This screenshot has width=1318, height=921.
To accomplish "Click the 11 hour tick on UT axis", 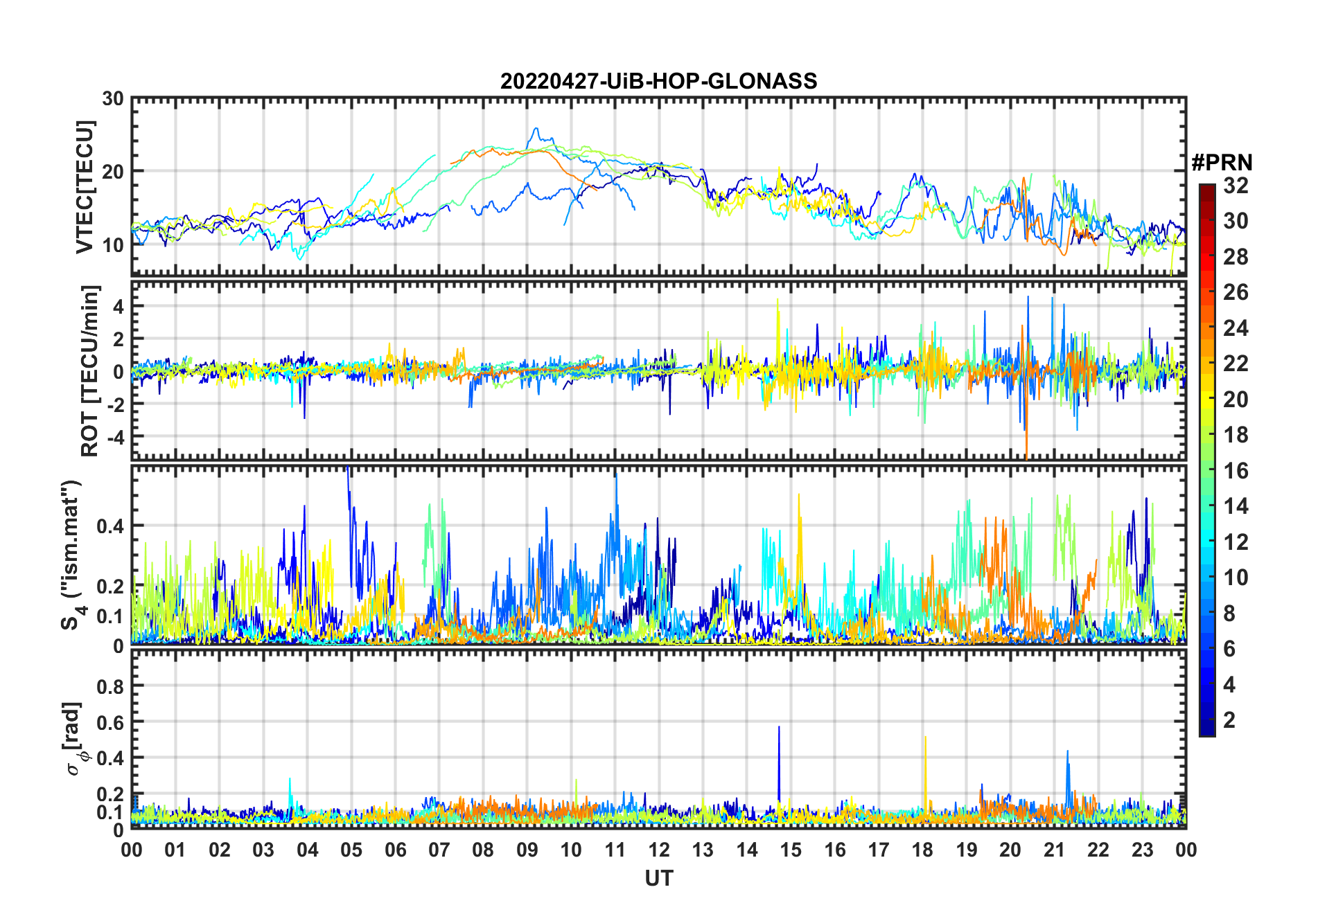I will pyautogui.click(x=615, y=850).
